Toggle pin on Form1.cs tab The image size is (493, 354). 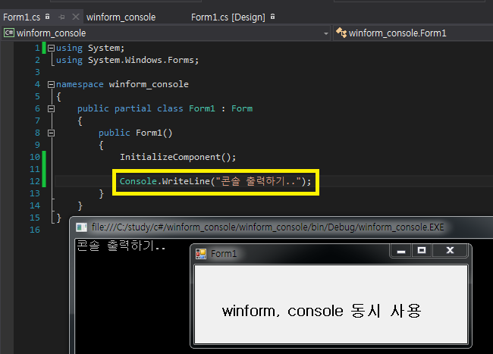pyautogui.click(x=61, y=17)
